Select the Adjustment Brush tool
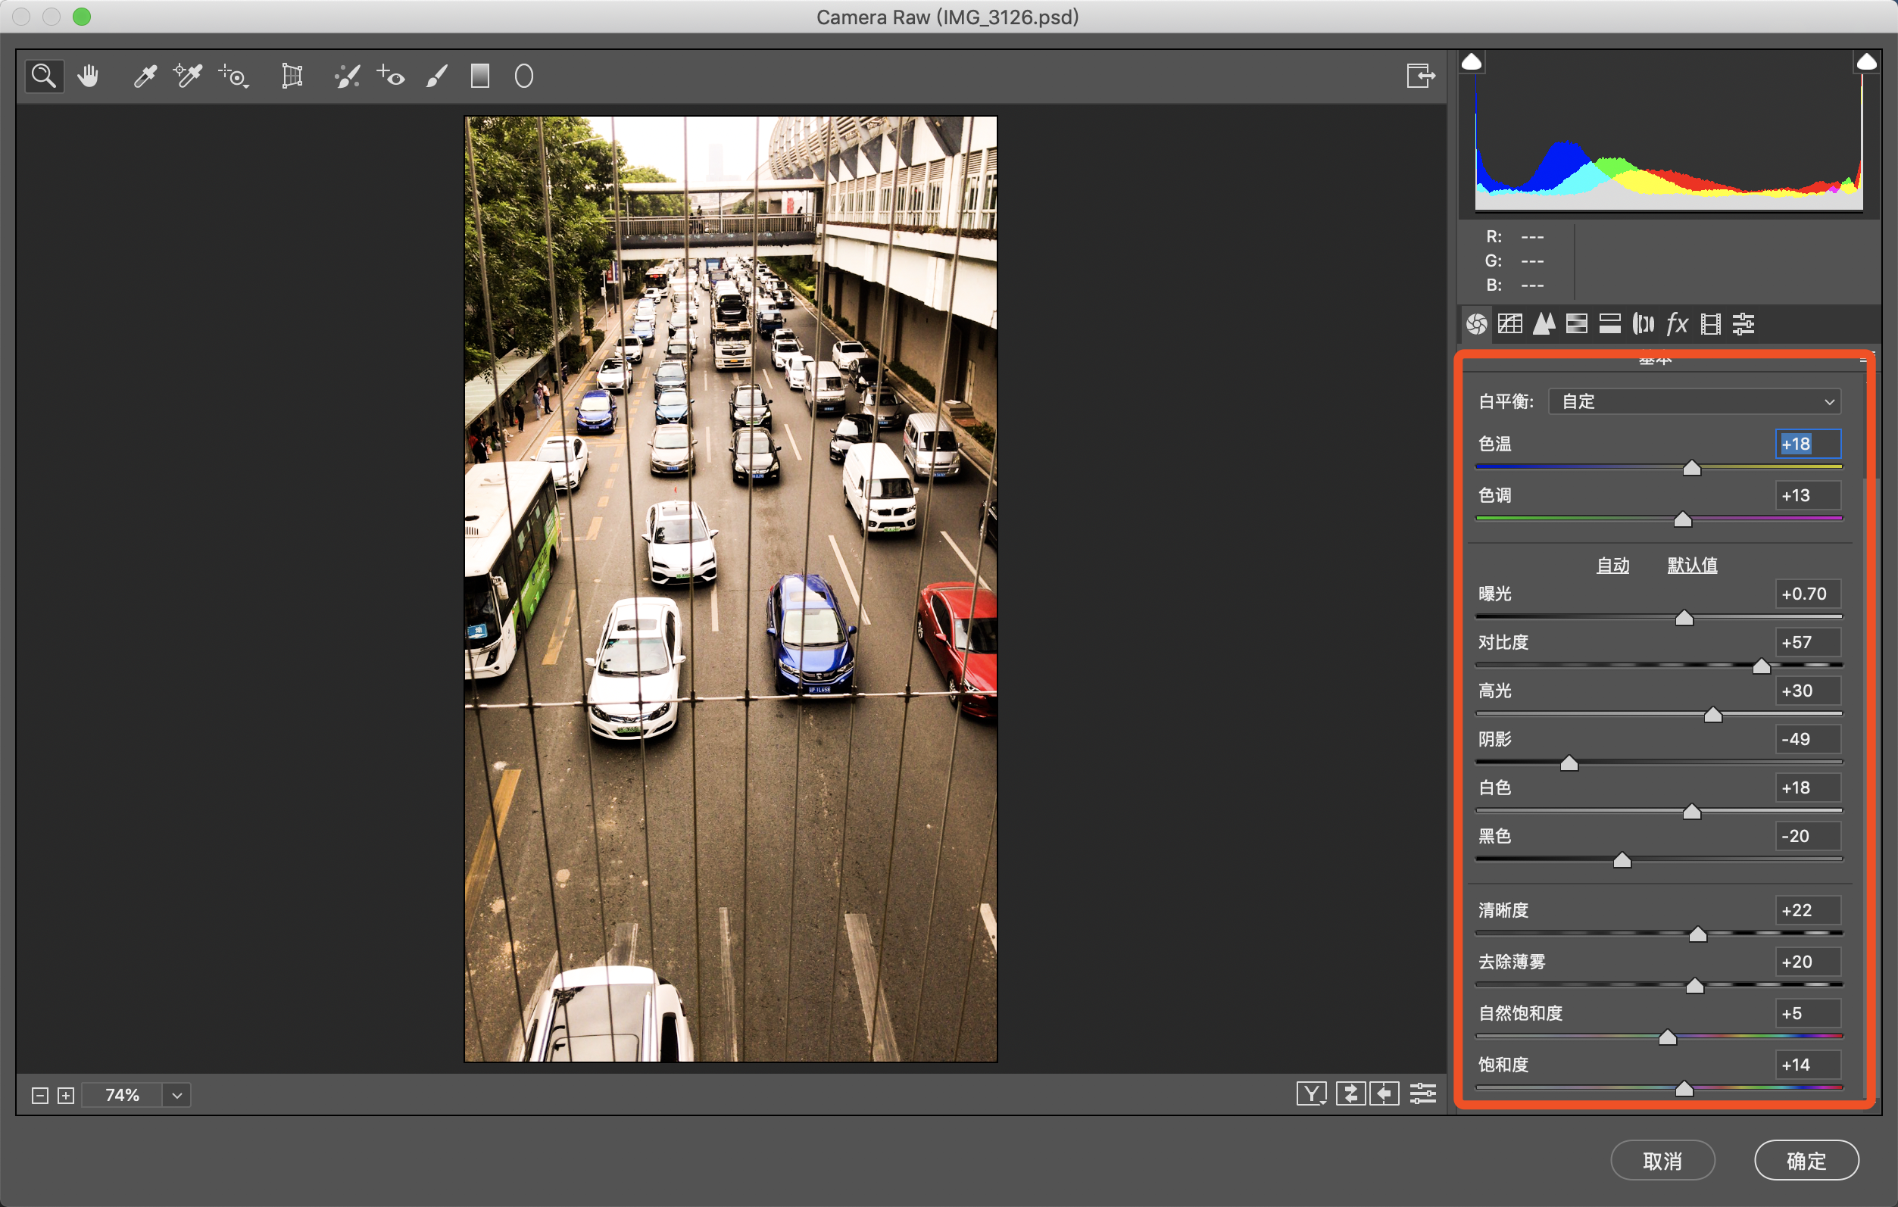This screenshot has width=1898, height=1207. [x=437, y=76]
